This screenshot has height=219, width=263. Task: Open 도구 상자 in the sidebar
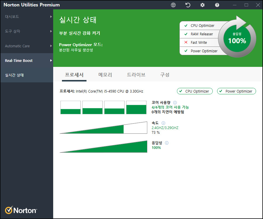pyautogui.click(x=27, y=31)
